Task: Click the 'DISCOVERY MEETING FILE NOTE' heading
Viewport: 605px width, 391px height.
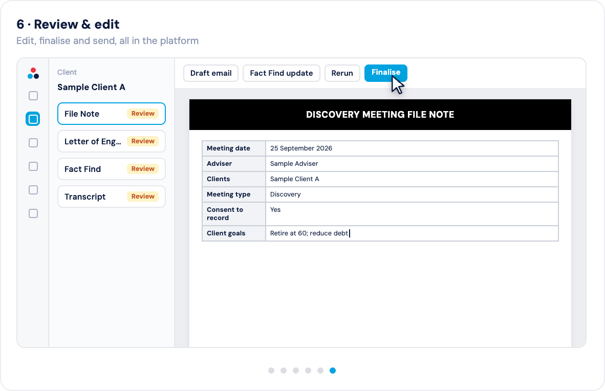Action: click(x=380, y=115)
